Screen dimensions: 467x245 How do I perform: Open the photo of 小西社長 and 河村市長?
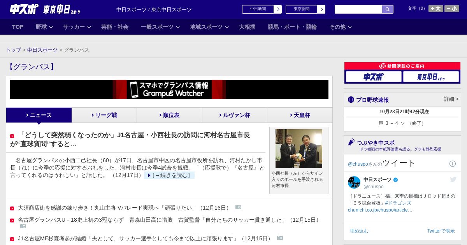[299, 149]
